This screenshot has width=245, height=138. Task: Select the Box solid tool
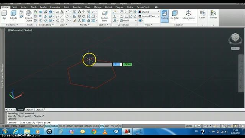pos(4,15)
